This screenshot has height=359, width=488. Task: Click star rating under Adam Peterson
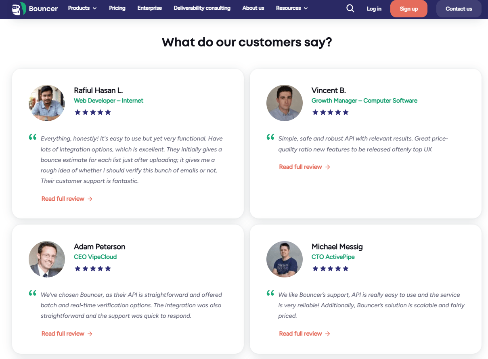point(93,269)
